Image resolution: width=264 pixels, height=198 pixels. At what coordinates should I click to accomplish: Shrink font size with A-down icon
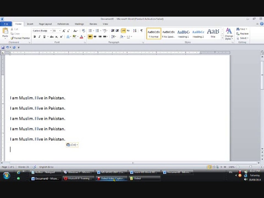click(x=68, y=31)
